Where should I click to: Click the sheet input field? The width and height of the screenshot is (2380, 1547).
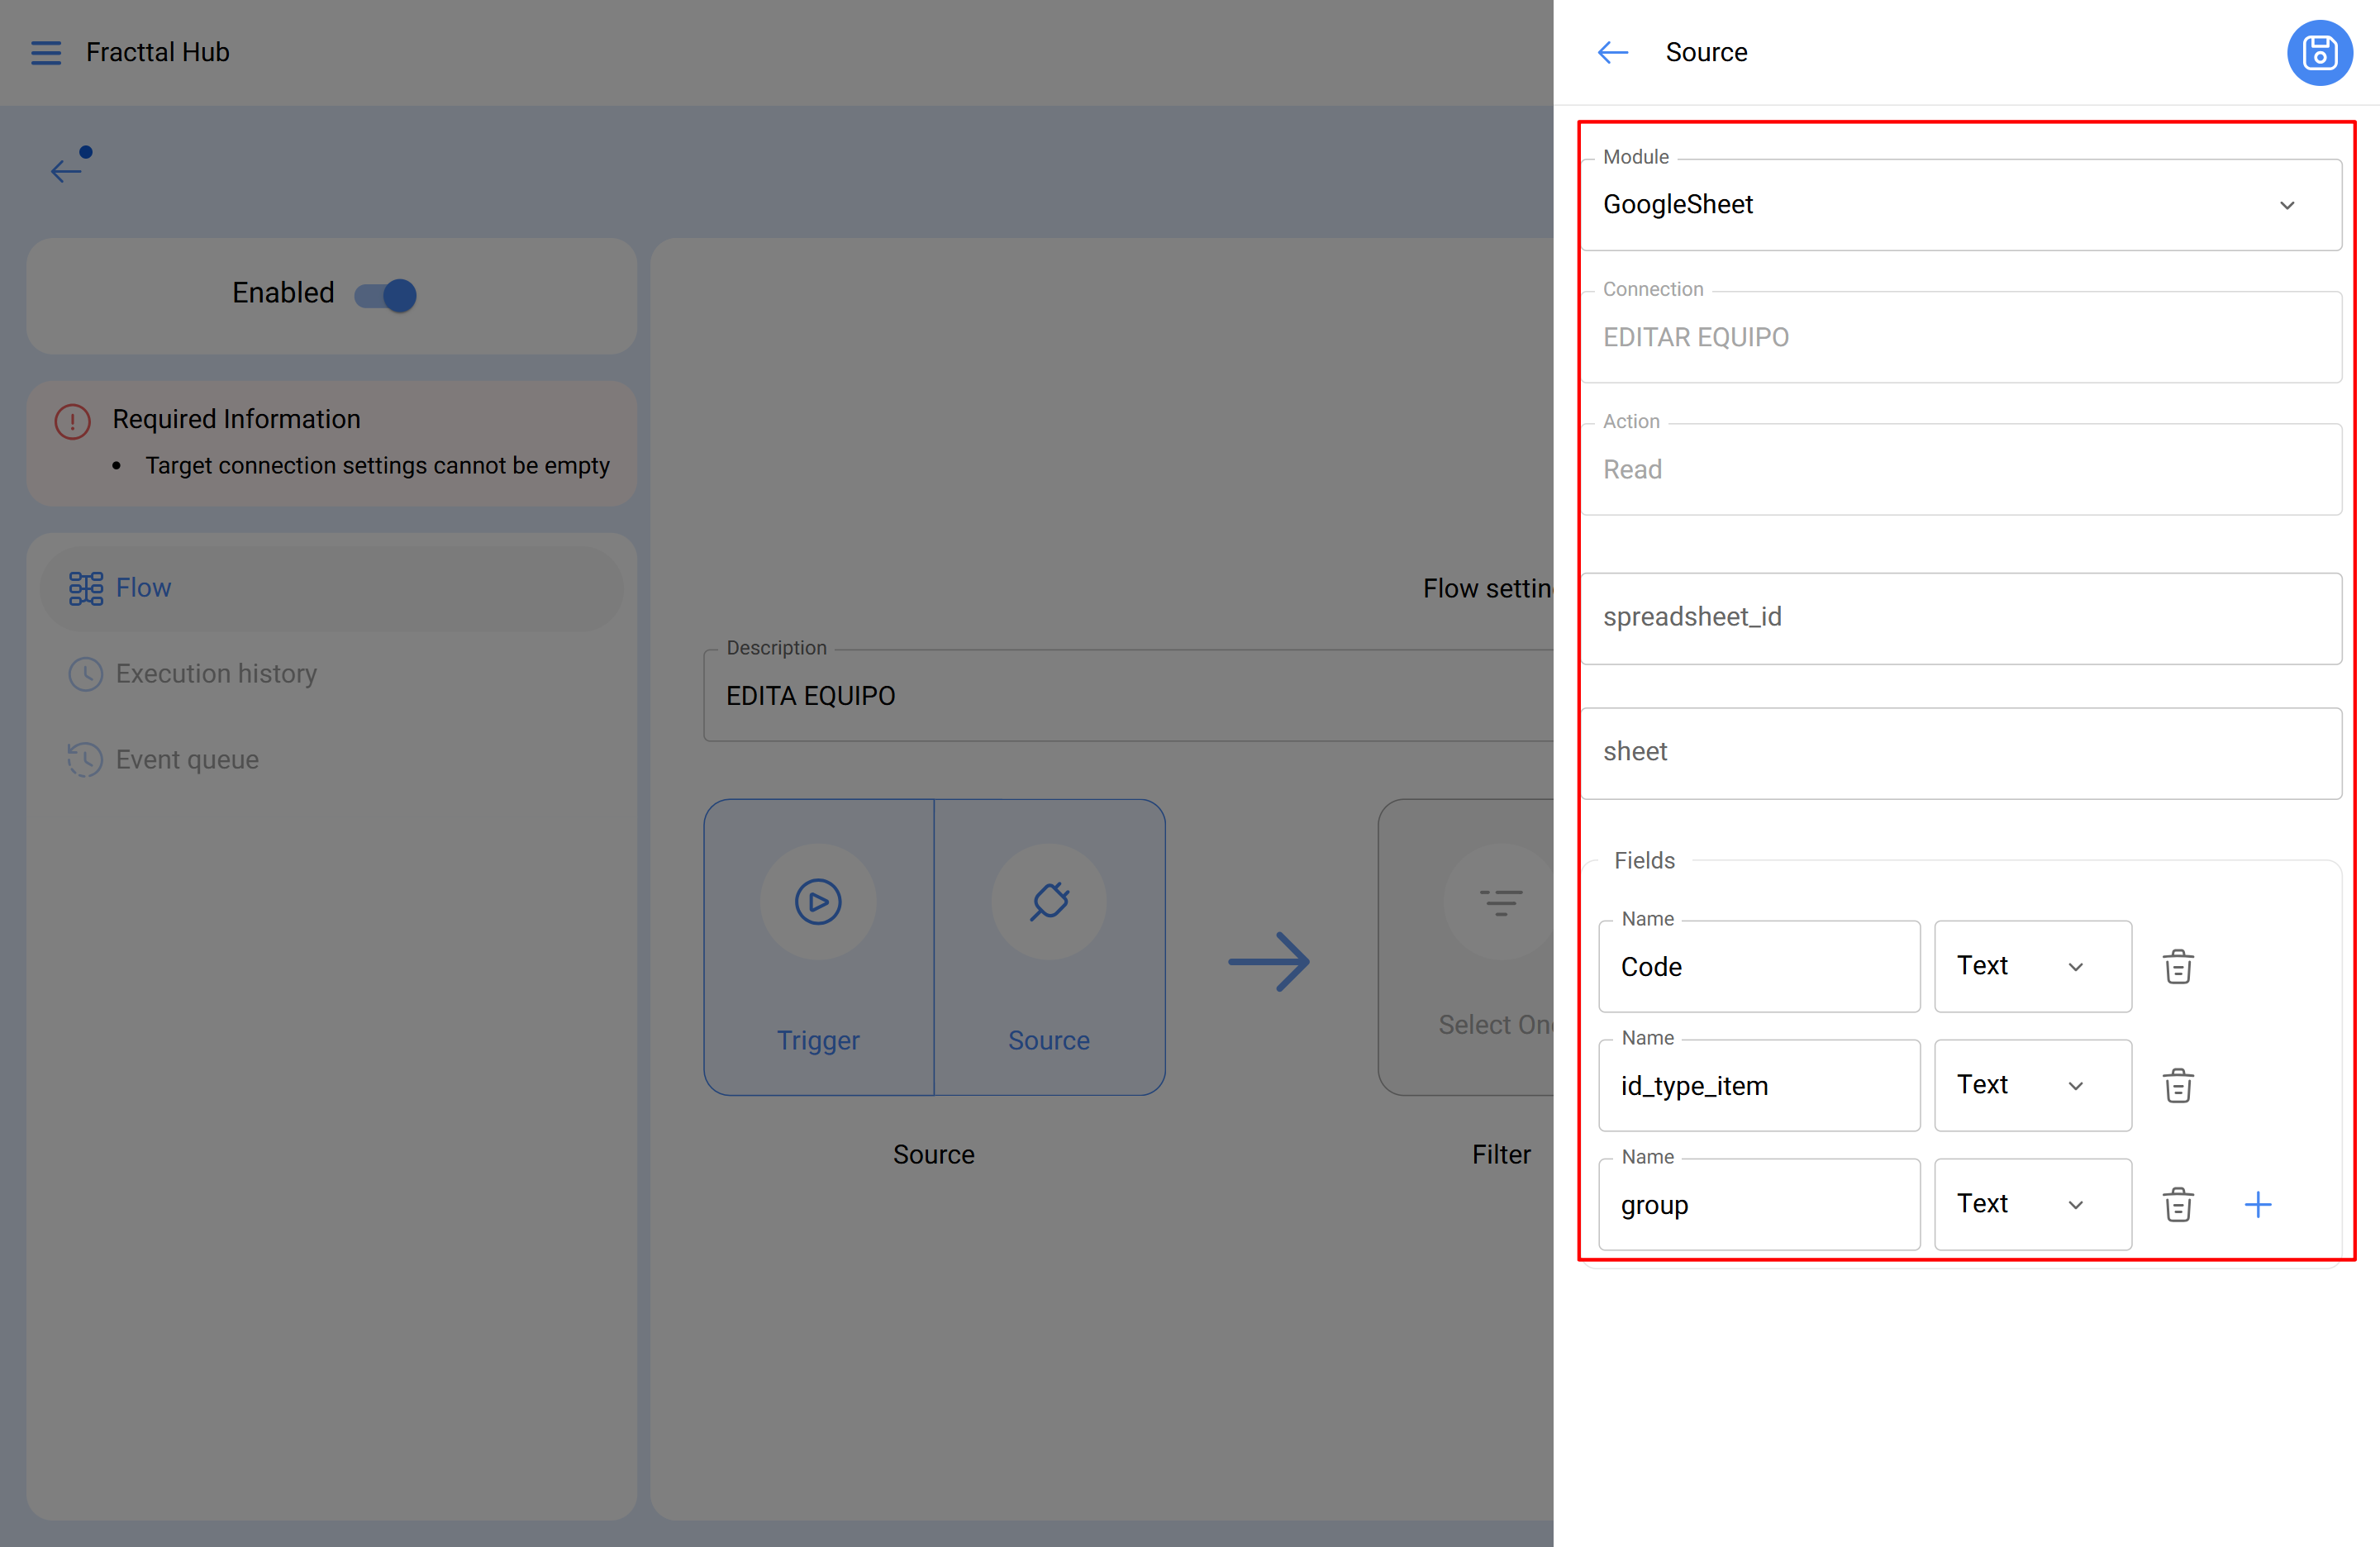(x=1960, y=752)
